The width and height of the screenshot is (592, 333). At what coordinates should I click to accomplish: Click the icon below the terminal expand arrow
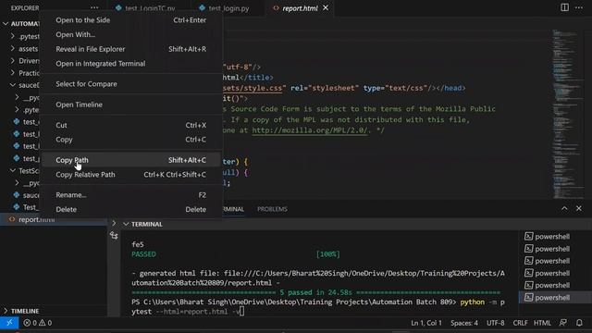click(114, 236)
